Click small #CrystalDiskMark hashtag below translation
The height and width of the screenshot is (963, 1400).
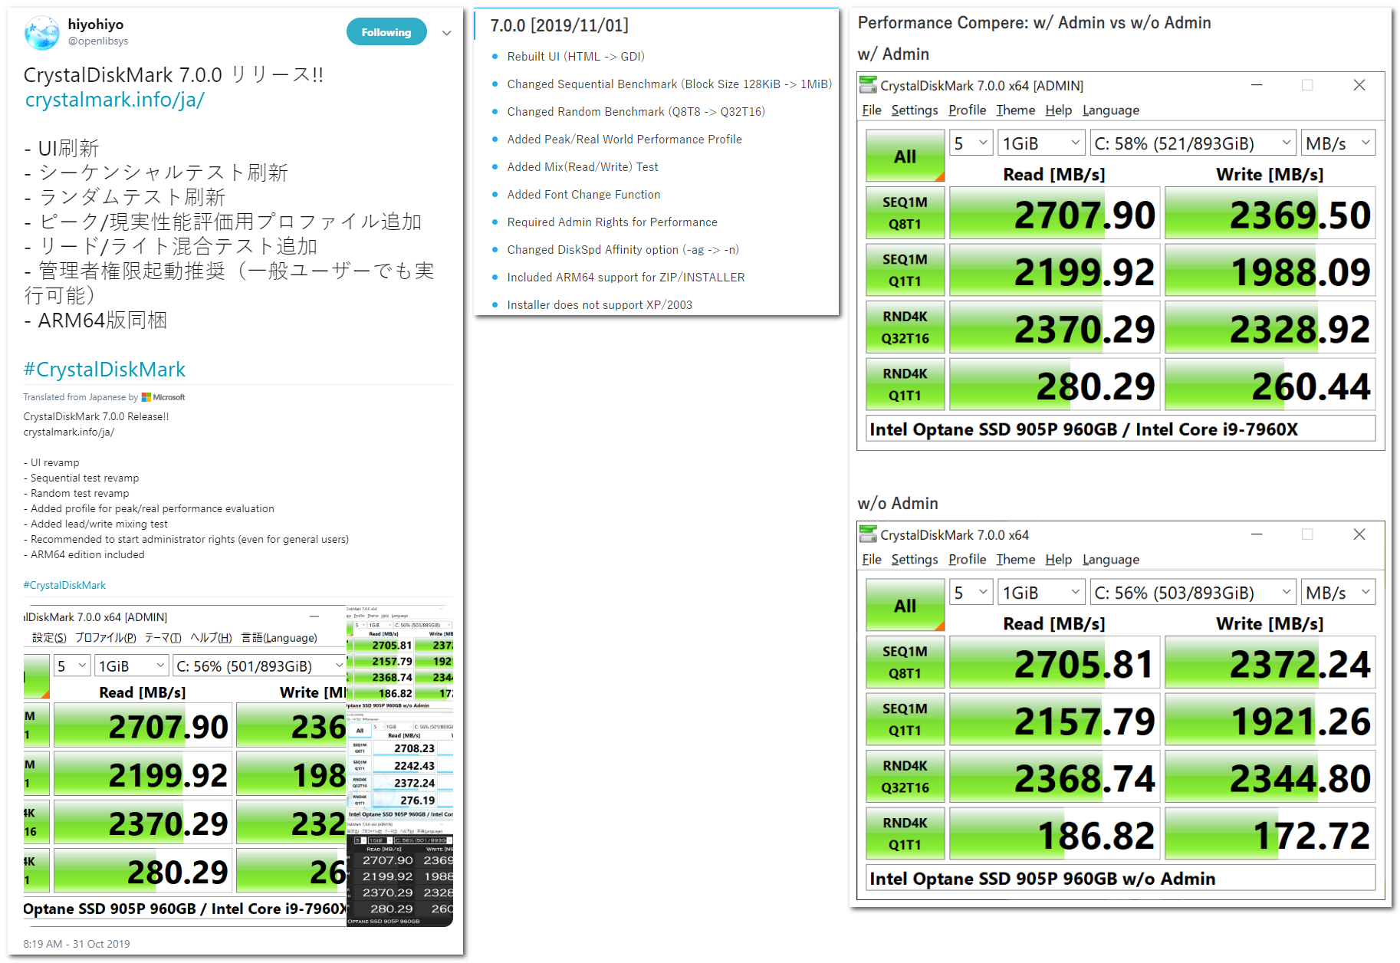click(x=64, y=585)
